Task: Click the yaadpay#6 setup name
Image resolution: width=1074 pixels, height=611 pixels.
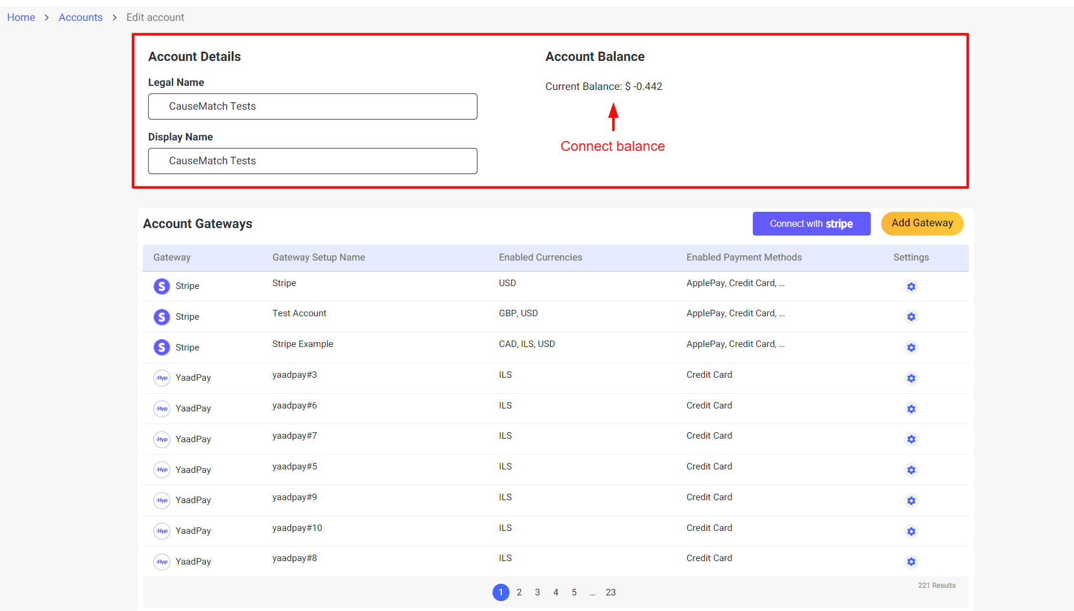Action: [294, 406]
